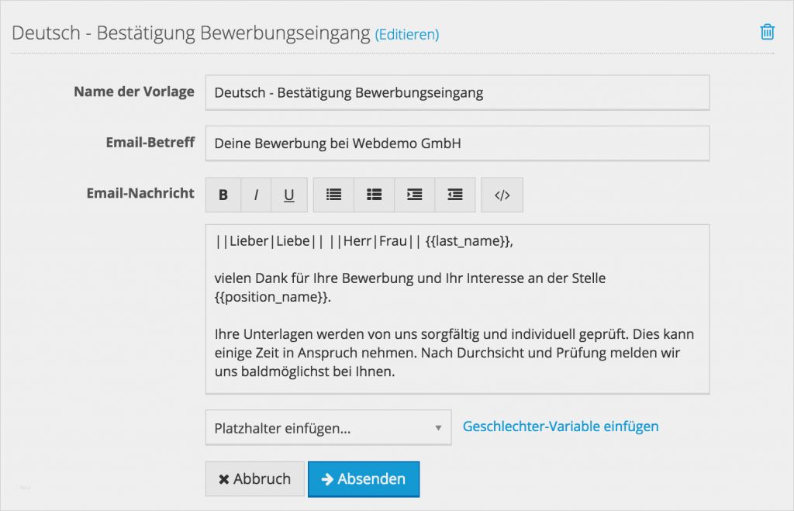Click the Editieren link next to the title
Viewport: 794px width, 511px height.
point(407,34)
